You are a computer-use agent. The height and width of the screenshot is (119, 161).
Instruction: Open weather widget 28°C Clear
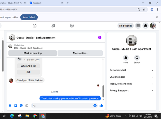pyautogui.click(x=113, y=116)
